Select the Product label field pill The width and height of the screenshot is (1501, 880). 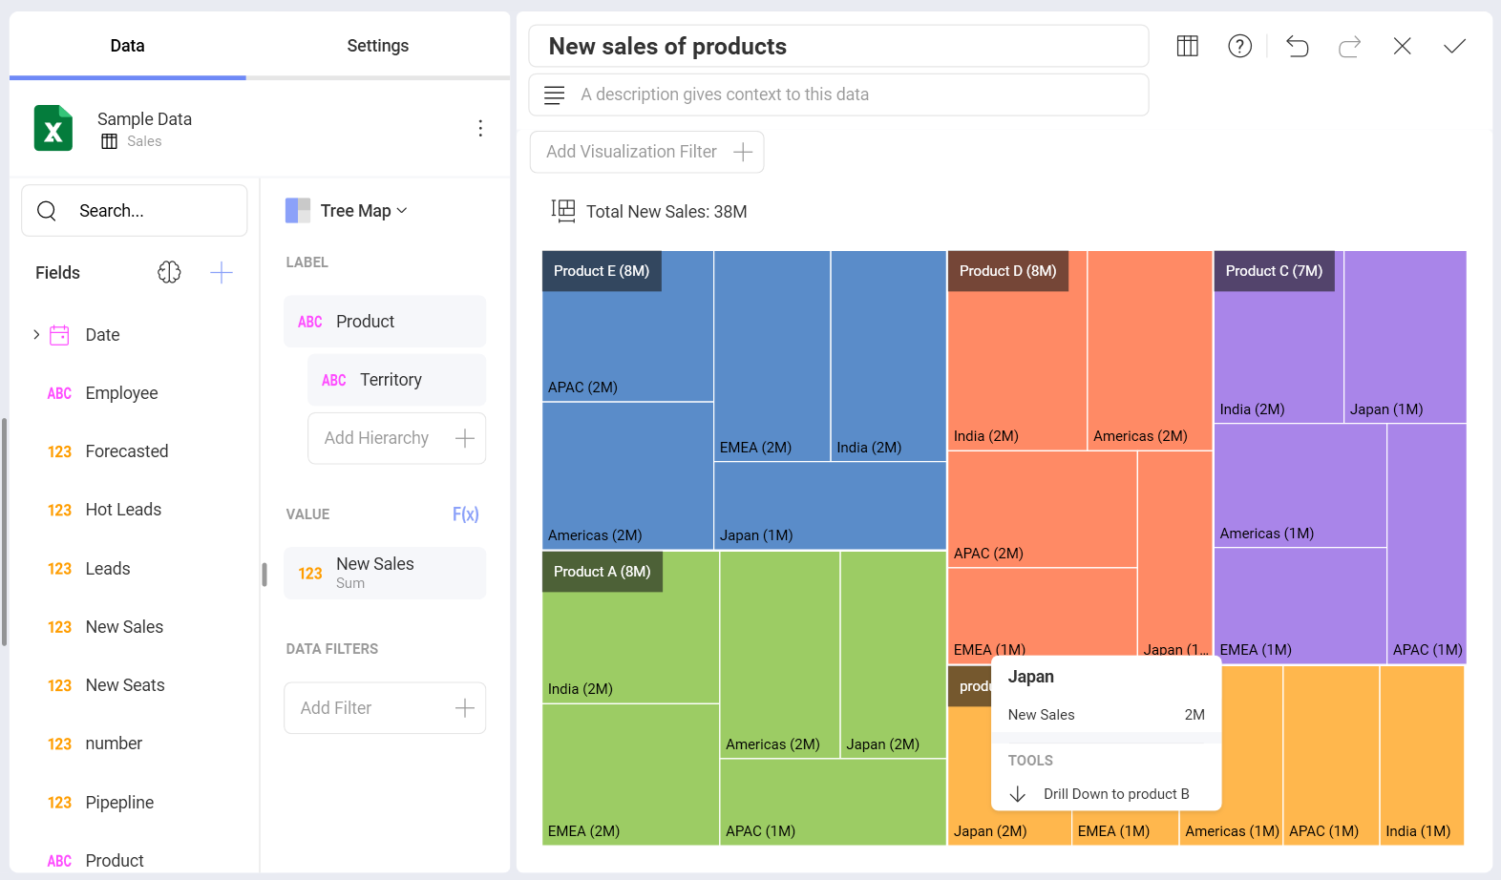click(x=385, y=322)
